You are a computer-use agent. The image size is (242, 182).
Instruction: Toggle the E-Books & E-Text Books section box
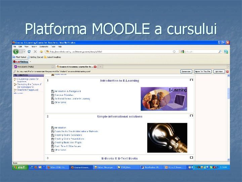191,157
